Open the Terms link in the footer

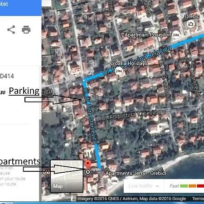pos(198,199)
